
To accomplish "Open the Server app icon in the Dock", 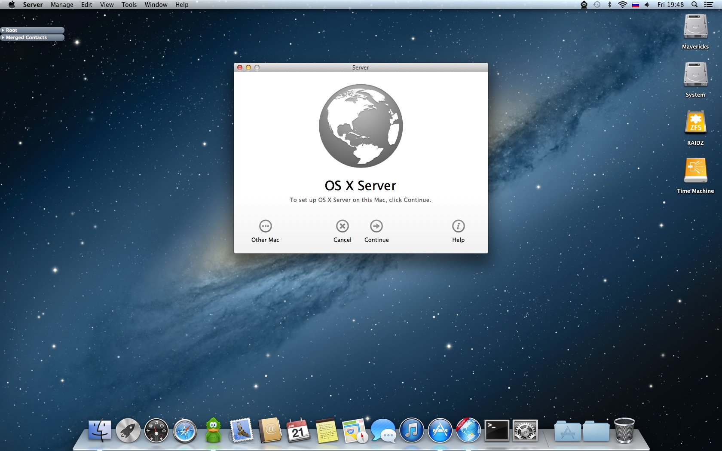I will coord(468,431).
